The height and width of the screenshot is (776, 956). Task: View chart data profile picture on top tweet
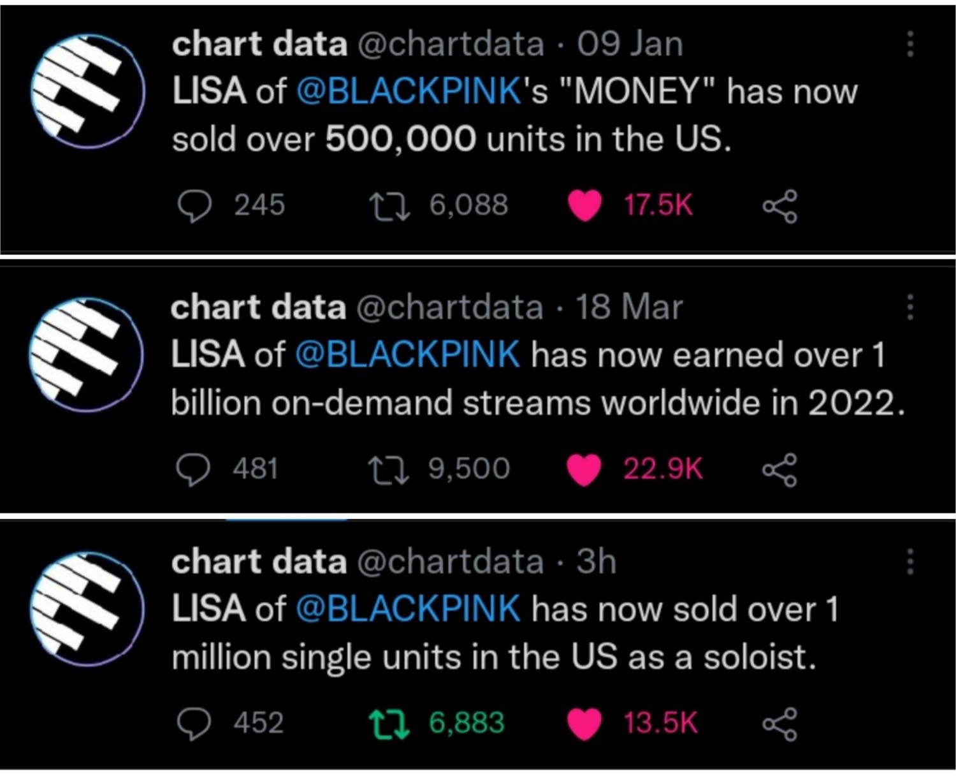click(88, 91)
